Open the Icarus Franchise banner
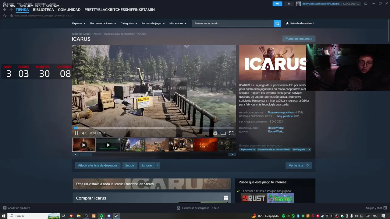The height and width of the screenshot is (219, 390). coord(152,184)
